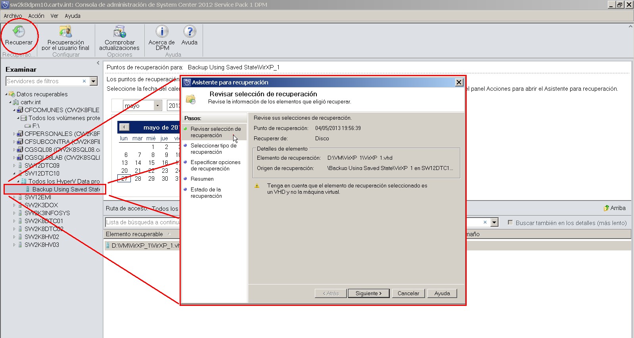Viewport: 634px width, 338px height.
Task: Click the Lista de búsqueda input field
Action: 143,222
